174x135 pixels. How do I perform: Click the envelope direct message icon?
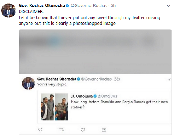click(104, 130)
